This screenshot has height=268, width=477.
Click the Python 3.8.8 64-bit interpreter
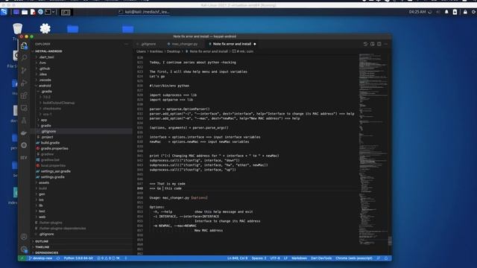[78, 258]
